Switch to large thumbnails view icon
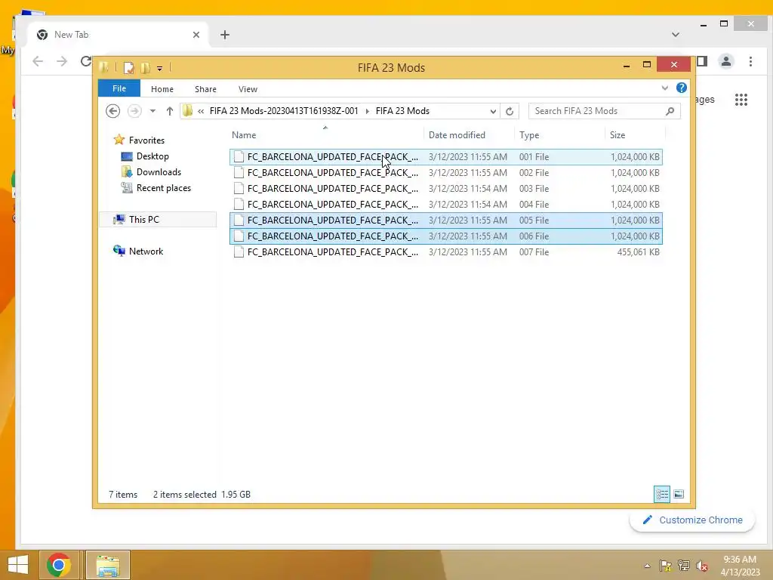The image size is (773, 580). pyautogui.click(x=679, y=494)
